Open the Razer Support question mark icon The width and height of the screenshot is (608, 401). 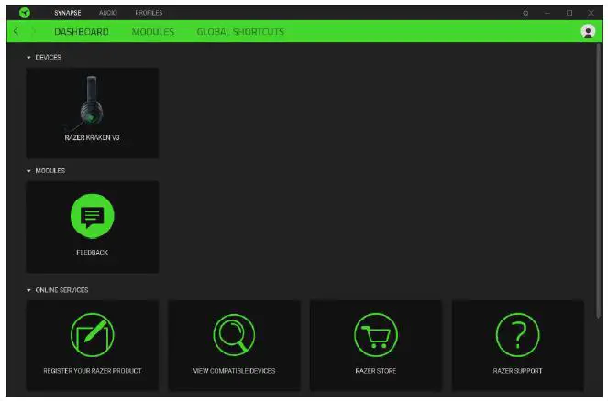coord(517,335)
